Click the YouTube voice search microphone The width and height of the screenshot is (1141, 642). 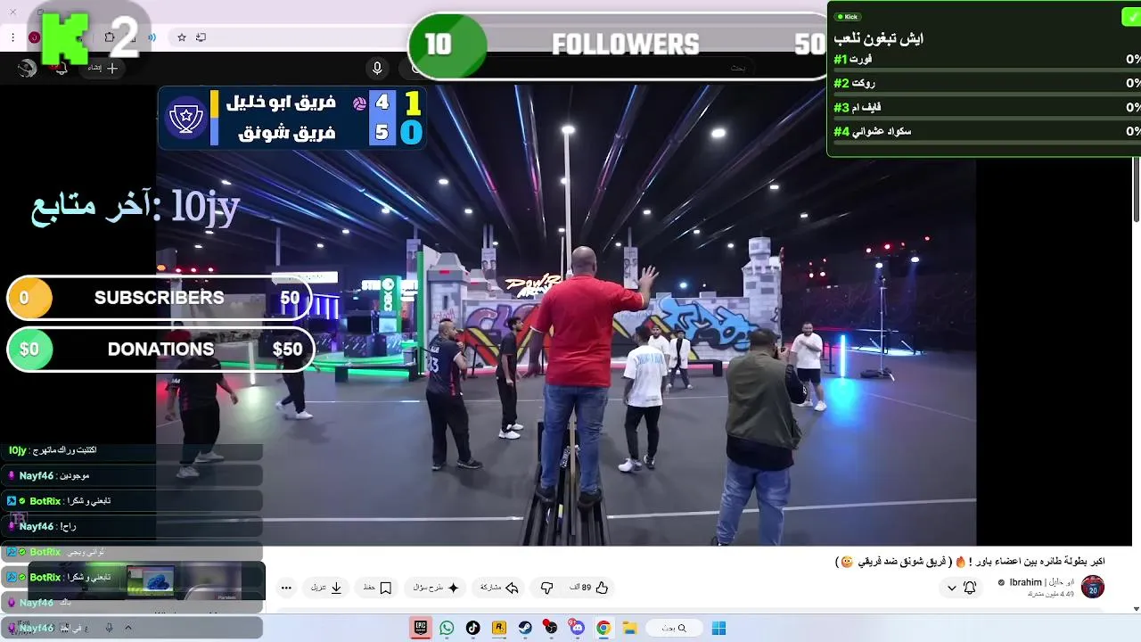pyautogui.click(x=377, y=68)
